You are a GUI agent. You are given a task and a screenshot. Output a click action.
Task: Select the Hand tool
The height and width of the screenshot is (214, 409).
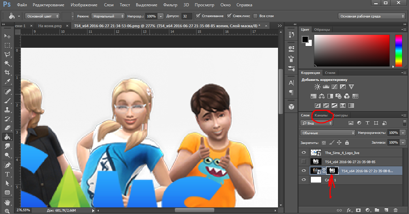7,202
